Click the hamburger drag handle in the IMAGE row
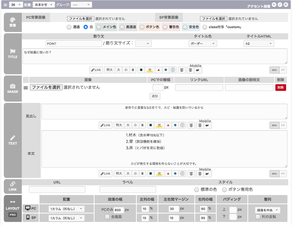This screenshot has height=225, width=292. click(x=26, y=88)
